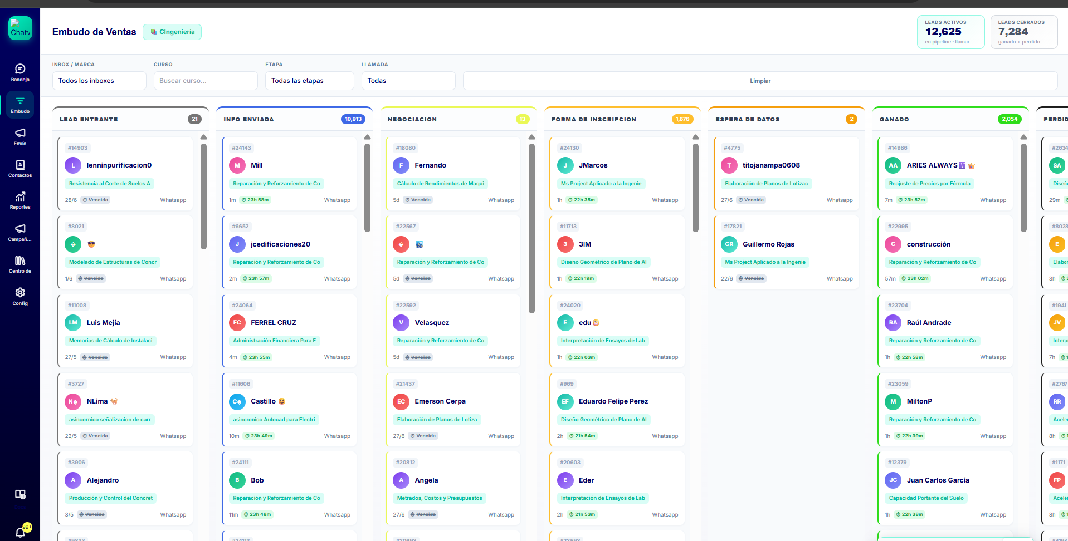Image resolution: width=1068 pixels, height=541 pixels.
Task: Click the ARIES ALWAYS AA avatar
Action: tap(893, 165)
